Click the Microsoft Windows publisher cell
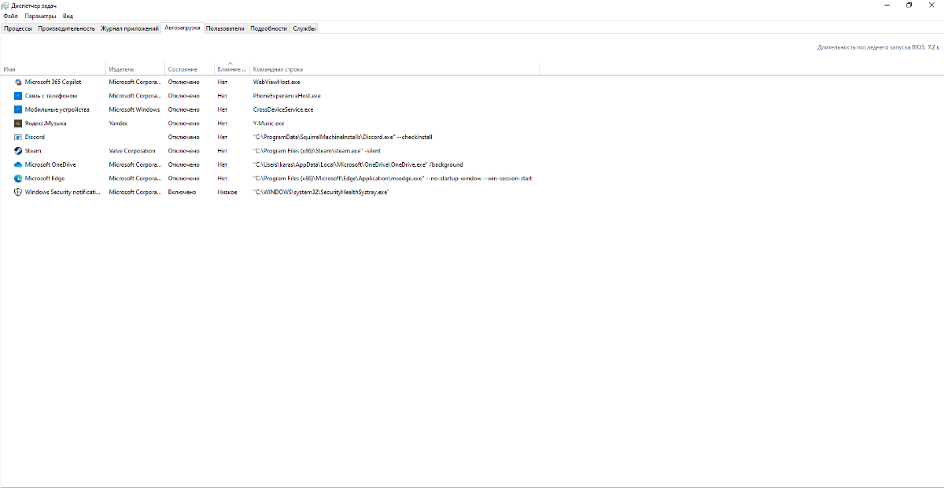Image resolution: width=944 pixels, height=490 pixels. pos(135,109)
